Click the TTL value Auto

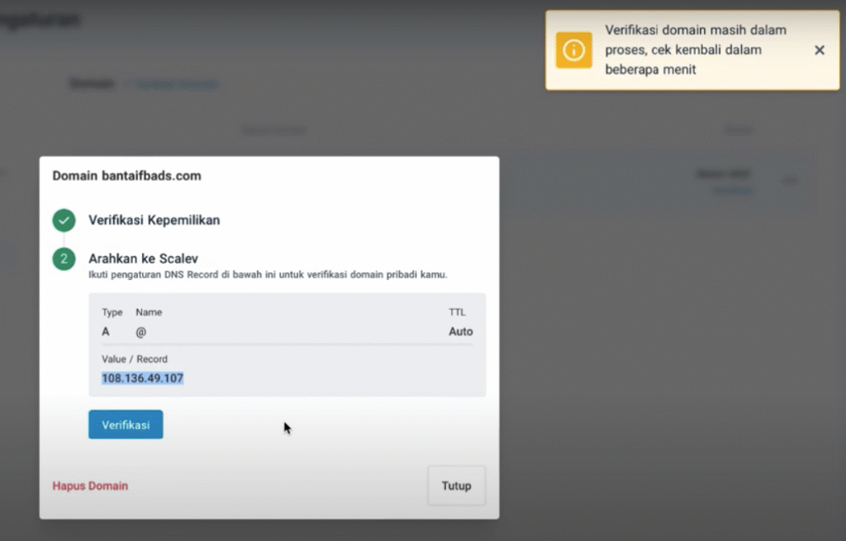[x=461, y=332]
